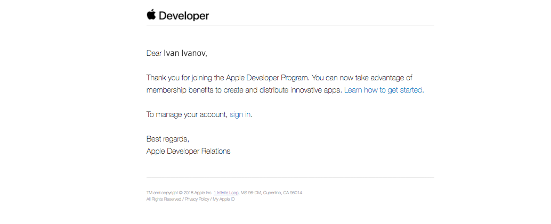The image size is (551, 224).
Task: Click the Best regards closing line
Action: click(167, 139)
